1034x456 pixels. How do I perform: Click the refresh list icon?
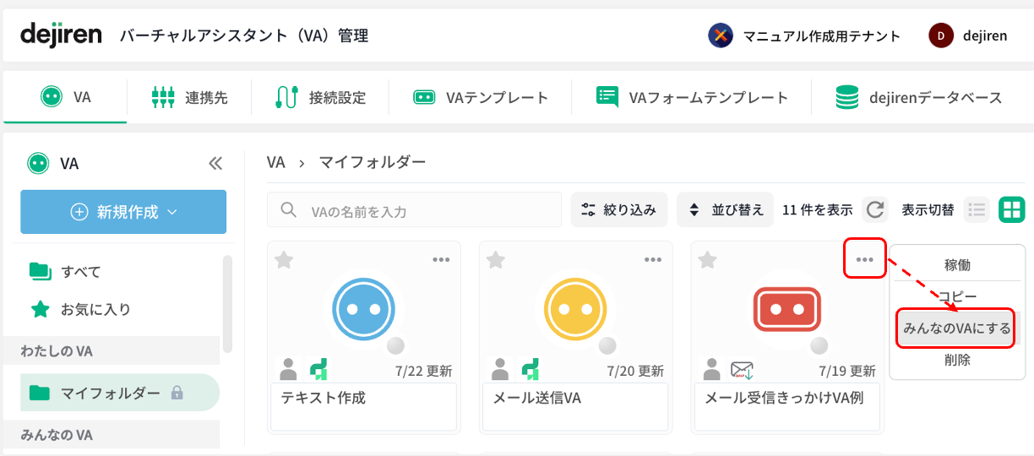[875, 209]
